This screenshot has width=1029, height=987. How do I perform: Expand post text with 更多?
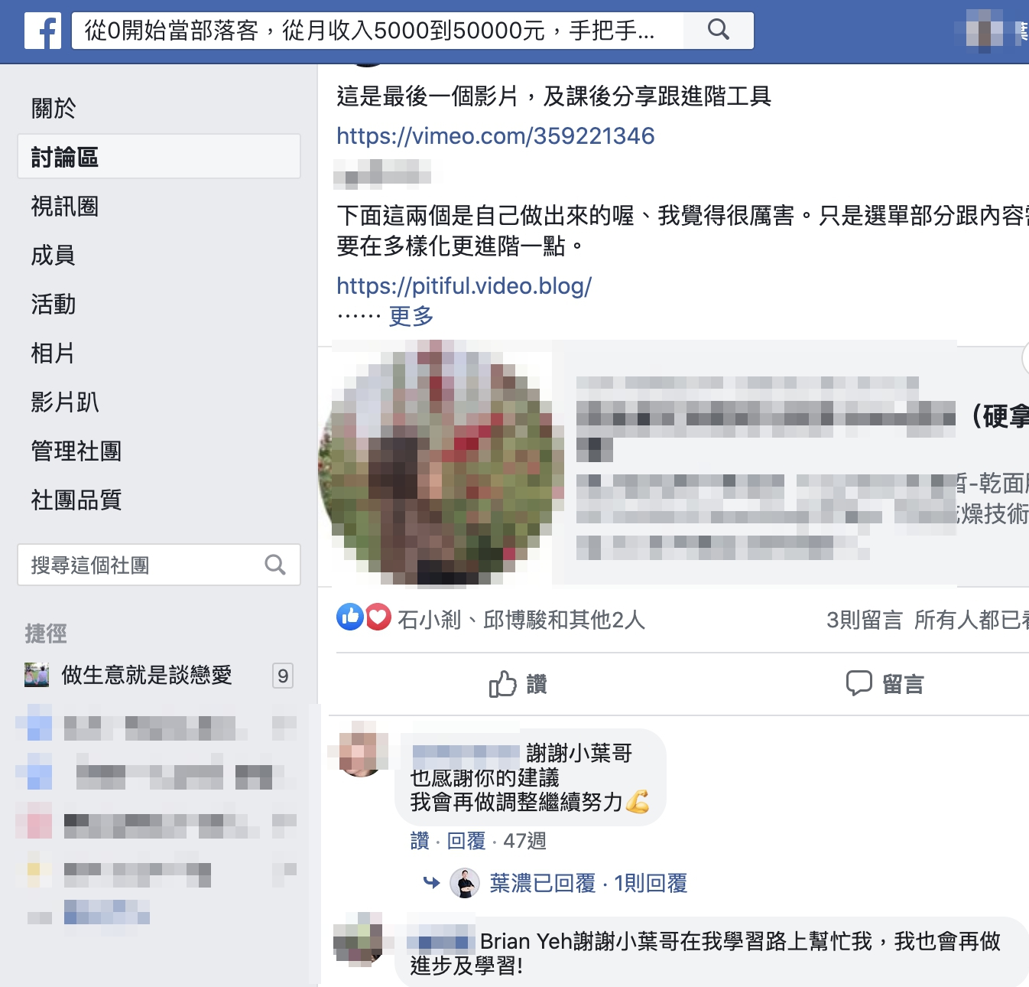[x=411, y=316]
